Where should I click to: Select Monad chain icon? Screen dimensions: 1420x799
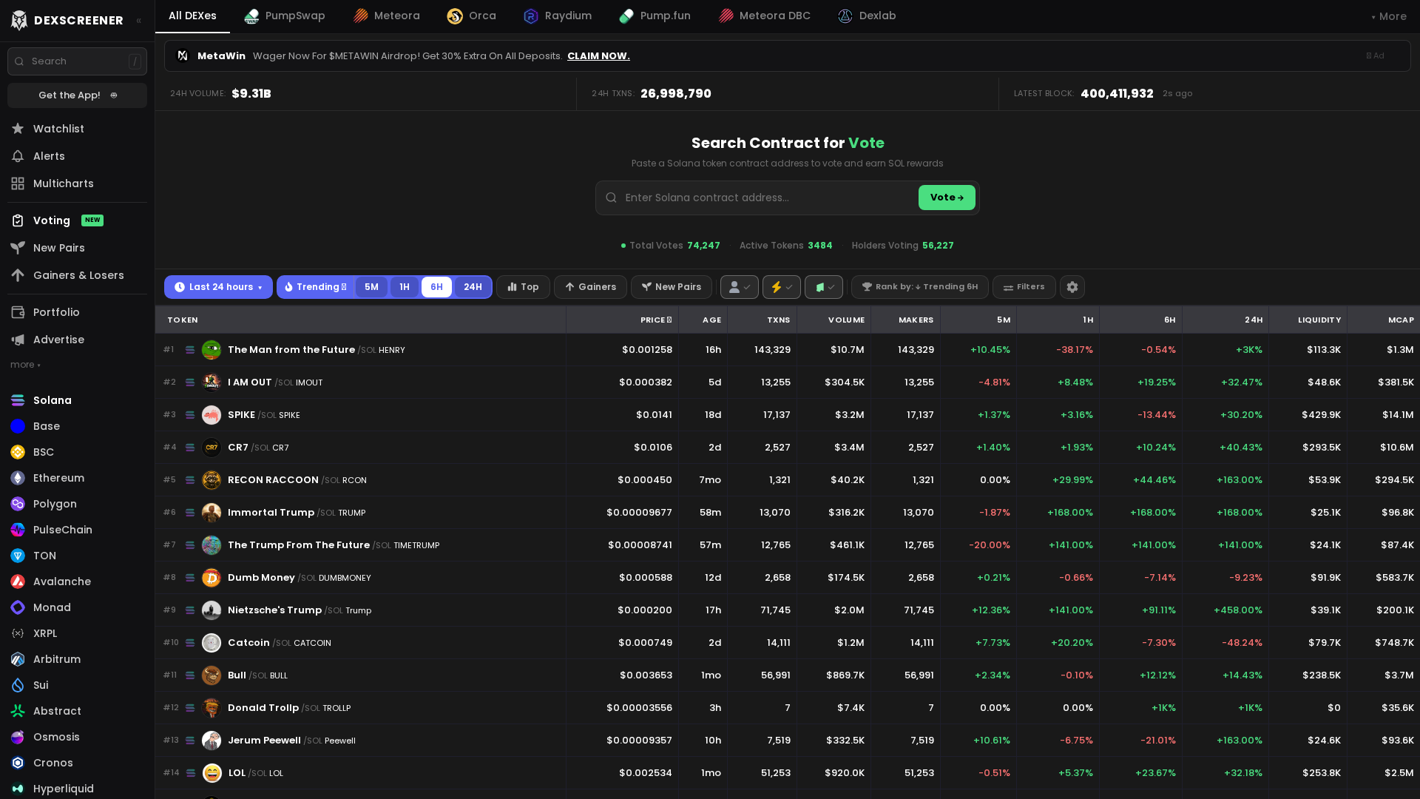(18, 607)
